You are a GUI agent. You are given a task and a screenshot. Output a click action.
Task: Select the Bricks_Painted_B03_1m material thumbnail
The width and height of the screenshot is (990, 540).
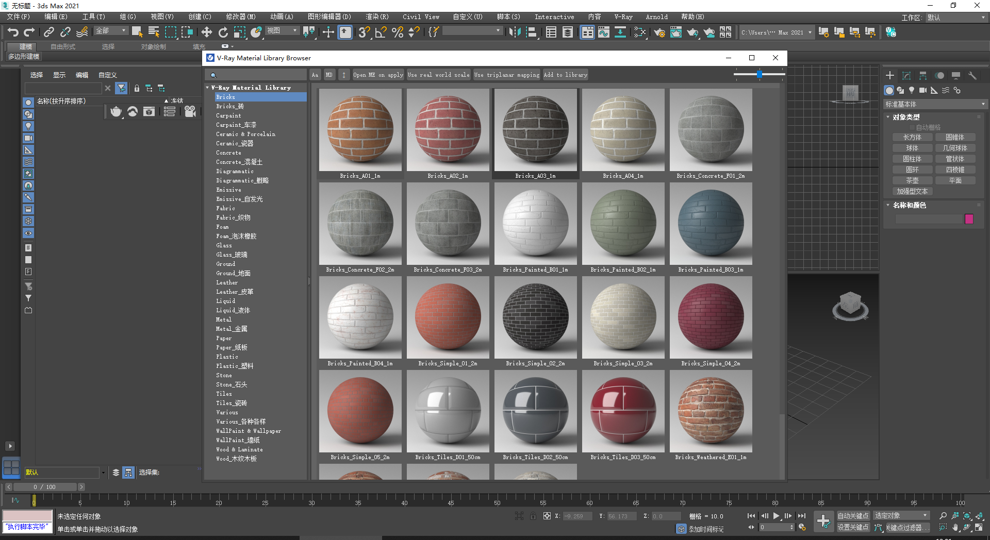pyautogui.click(x=711, y=224)
